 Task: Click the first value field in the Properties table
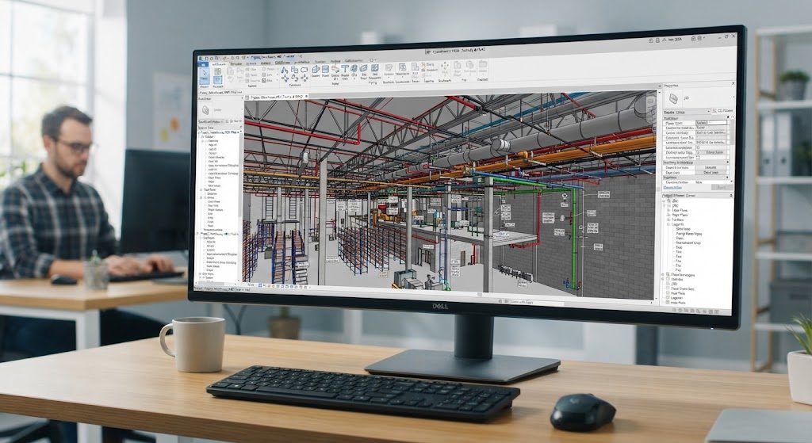pyautogui.click(x=711, y=123)
